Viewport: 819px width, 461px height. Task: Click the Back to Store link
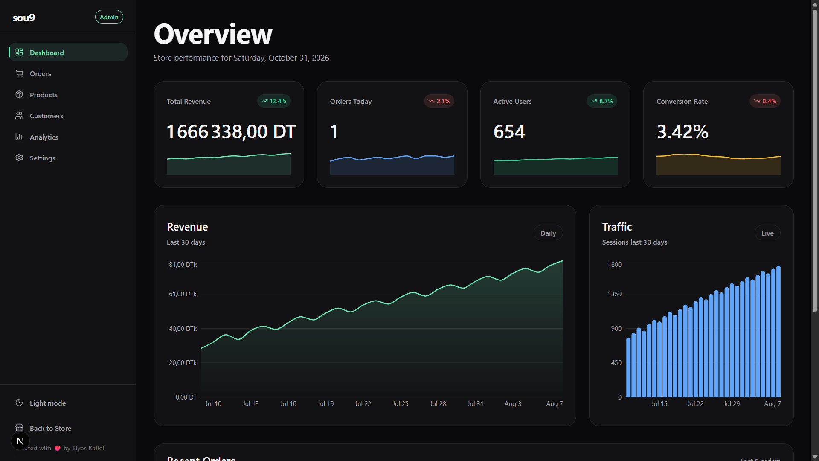[68, 428]
